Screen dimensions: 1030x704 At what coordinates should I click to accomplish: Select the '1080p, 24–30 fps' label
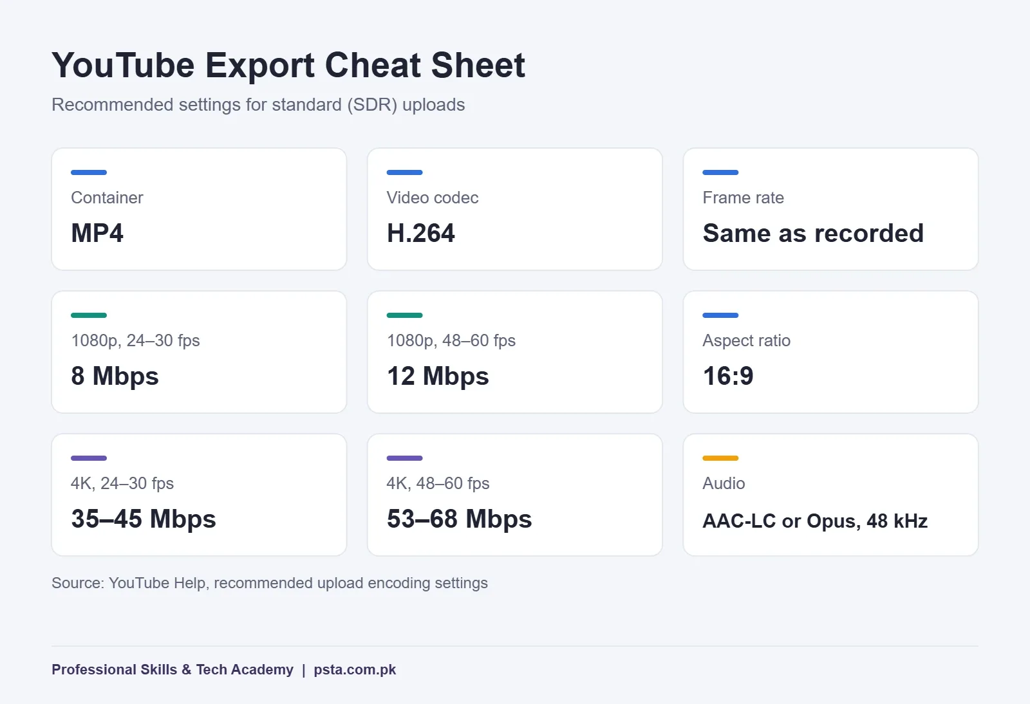[x=135, y=340]
